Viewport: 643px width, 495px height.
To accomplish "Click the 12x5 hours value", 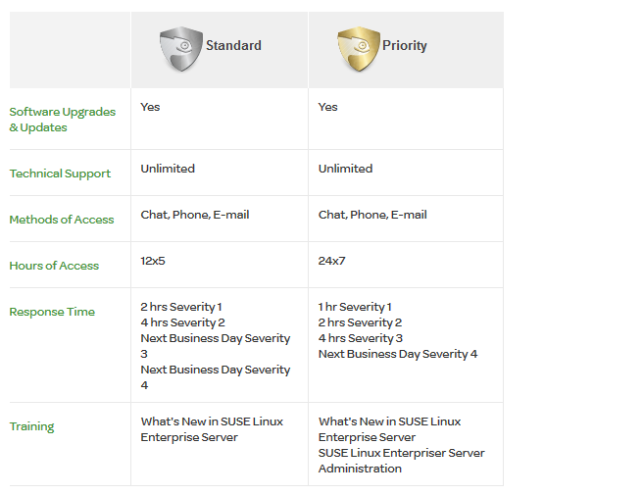I will coord(154,261).
